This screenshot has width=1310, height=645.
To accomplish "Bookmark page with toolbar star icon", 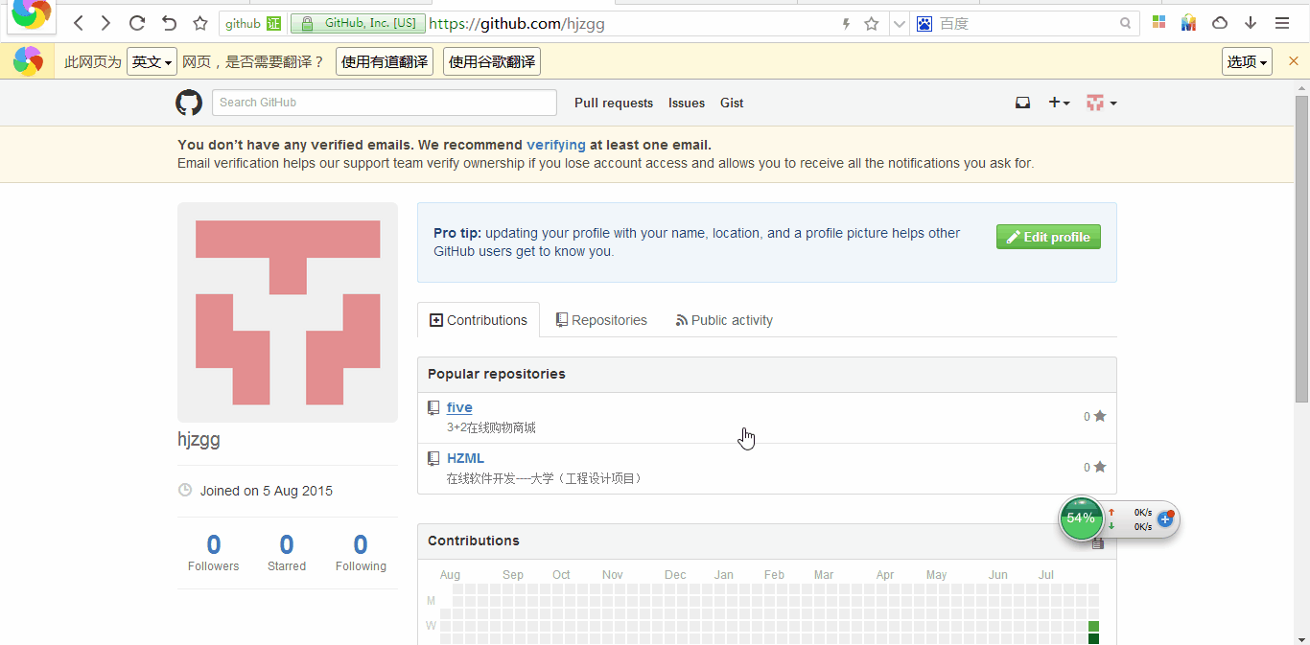I will [199, 23].
